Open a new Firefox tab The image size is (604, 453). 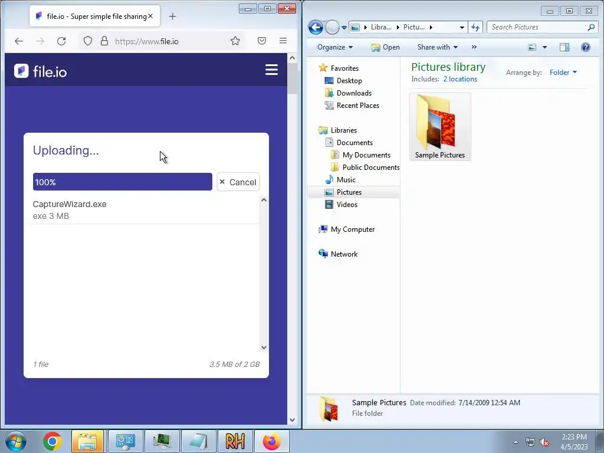(173, 16)
